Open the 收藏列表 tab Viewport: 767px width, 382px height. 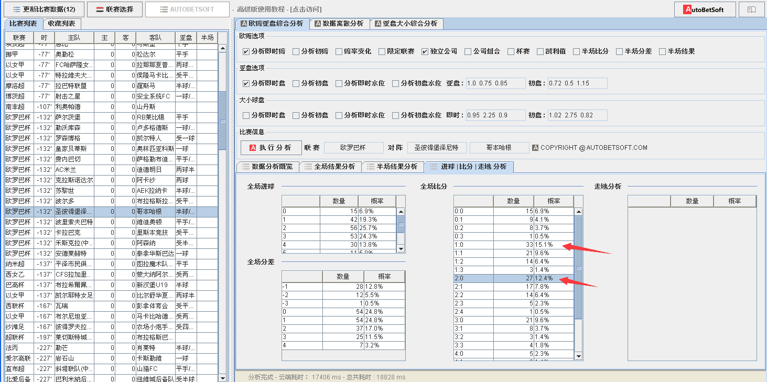click(x=61, y=24)
